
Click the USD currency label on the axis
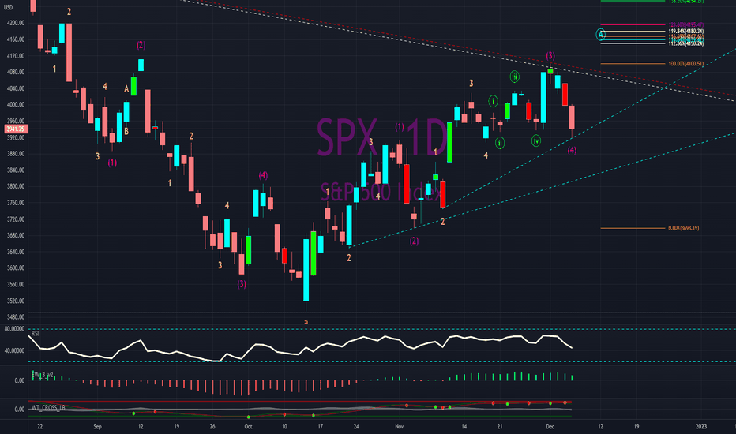pyautogui.click(x=9, y=7)
